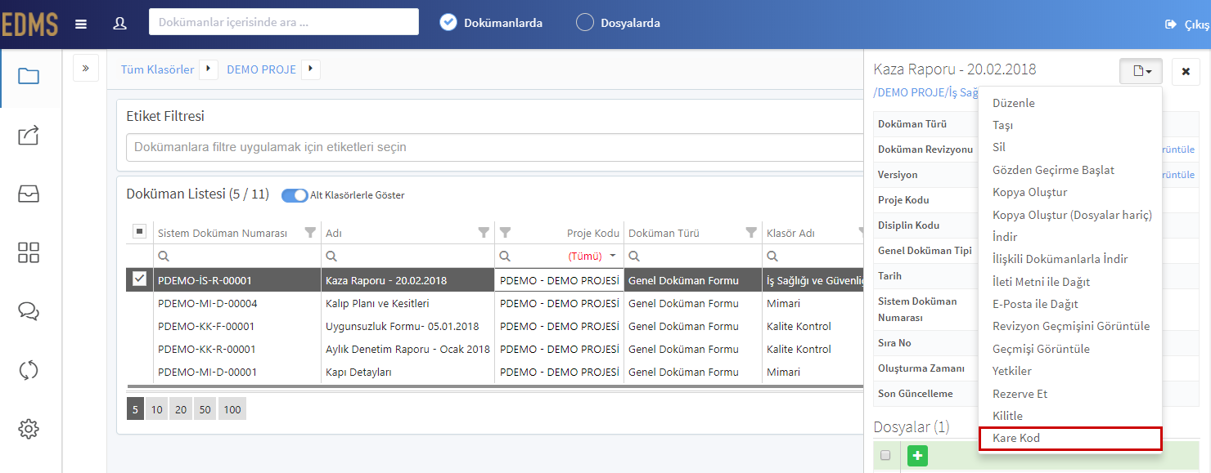Click filter icon on Proje Kodu column
Viewport: 1211px width, 473px height.
pos(505,233)
